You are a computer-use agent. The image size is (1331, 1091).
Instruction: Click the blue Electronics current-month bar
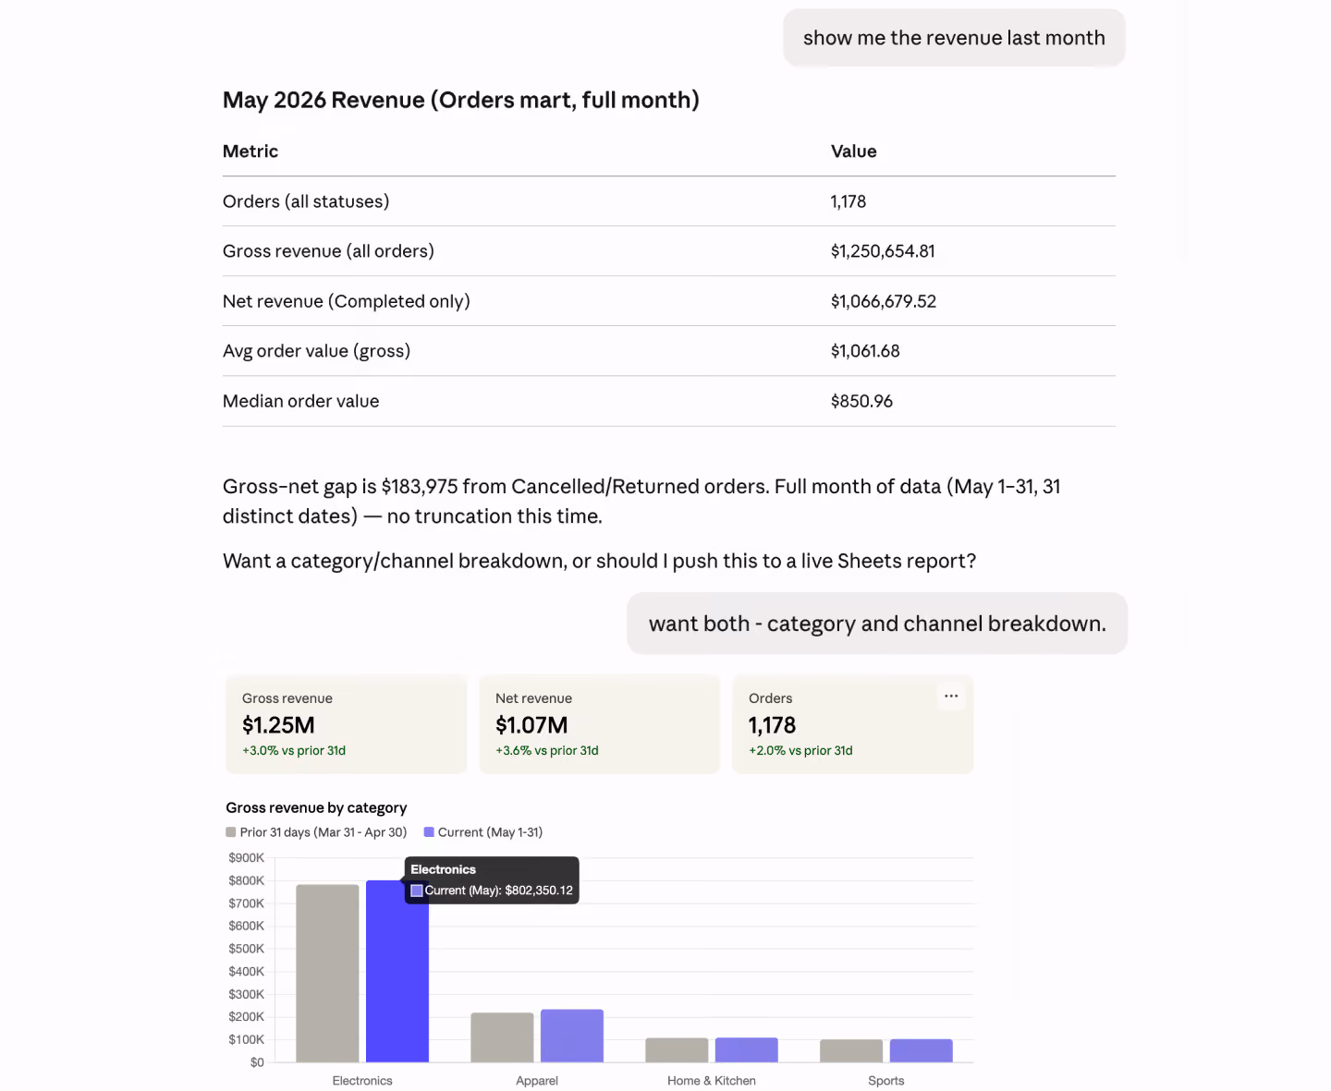click(x=397, y=971)
